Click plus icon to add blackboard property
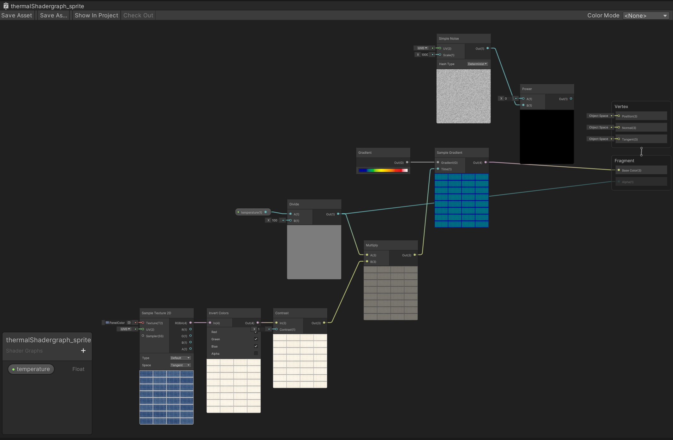The image size is (673, 440). click(83, 351)
